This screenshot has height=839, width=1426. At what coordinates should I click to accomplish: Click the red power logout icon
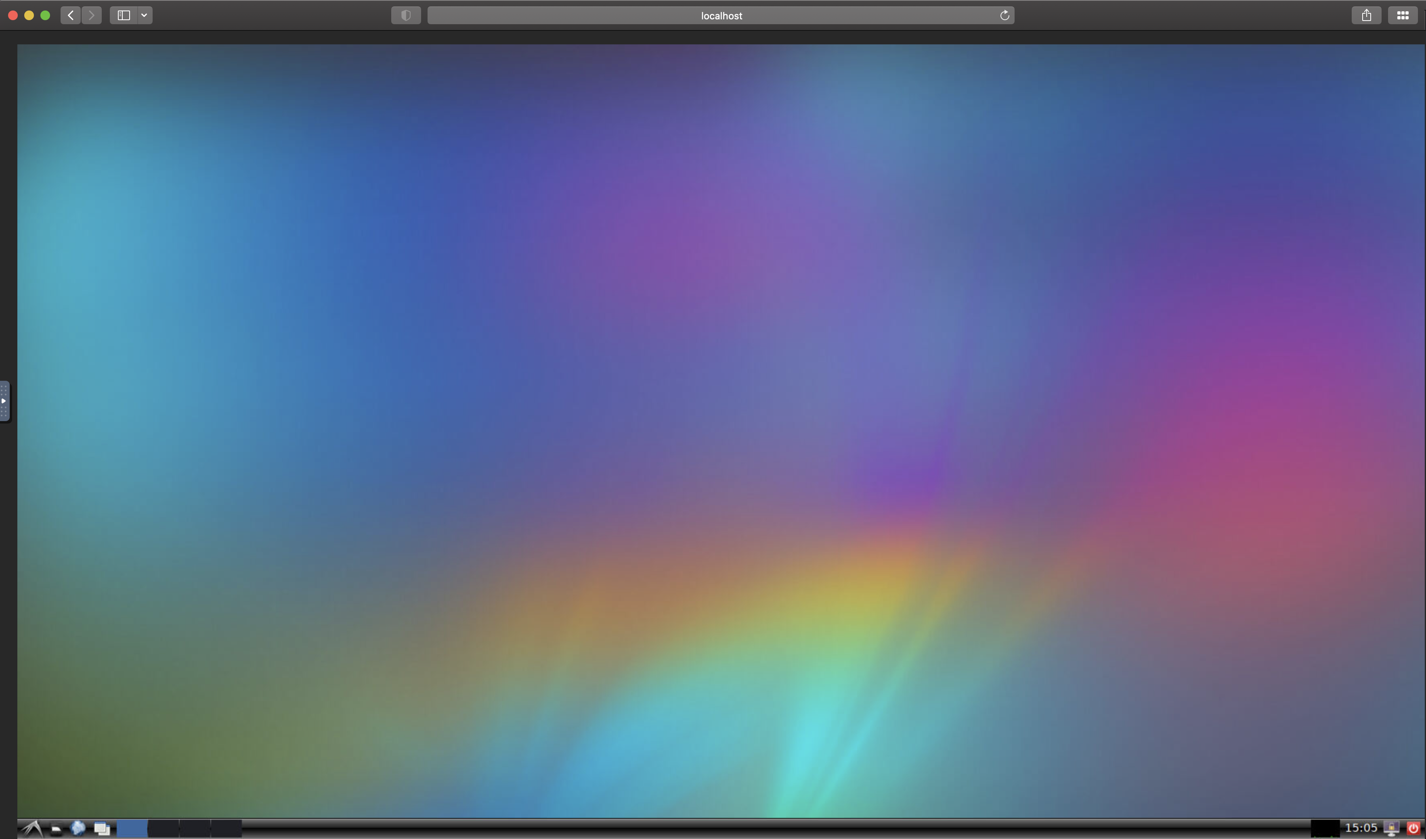click(x=1413, y=828)
